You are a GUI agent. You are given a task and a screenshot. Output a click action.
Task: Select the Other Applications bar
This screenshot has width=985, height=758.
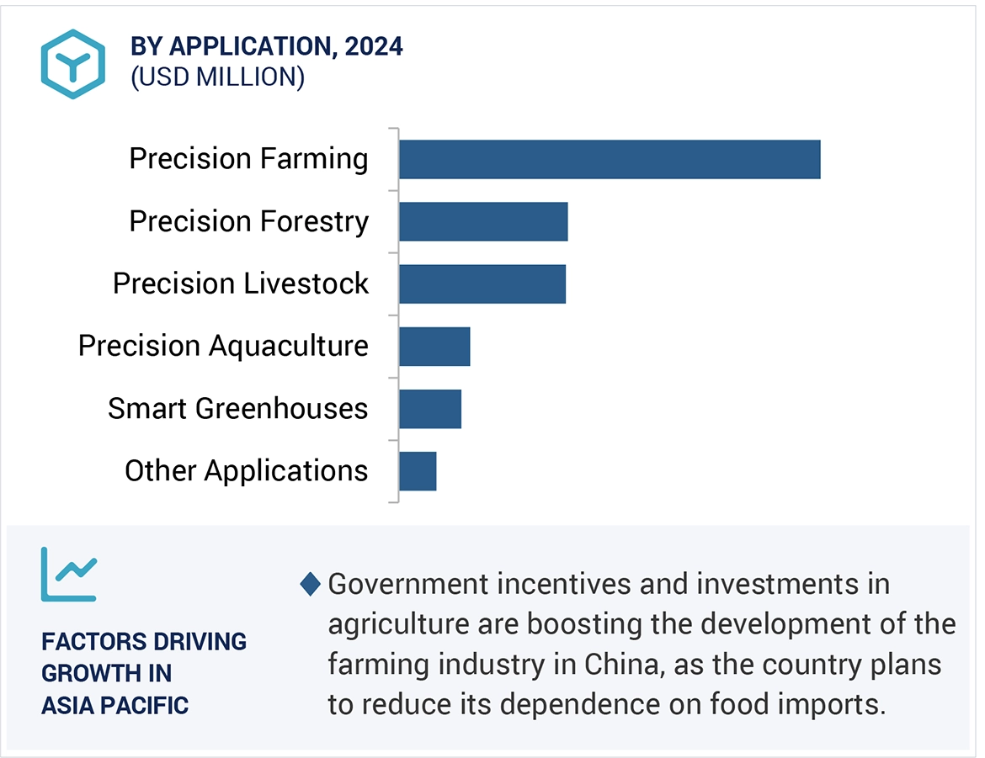[418, 471]
